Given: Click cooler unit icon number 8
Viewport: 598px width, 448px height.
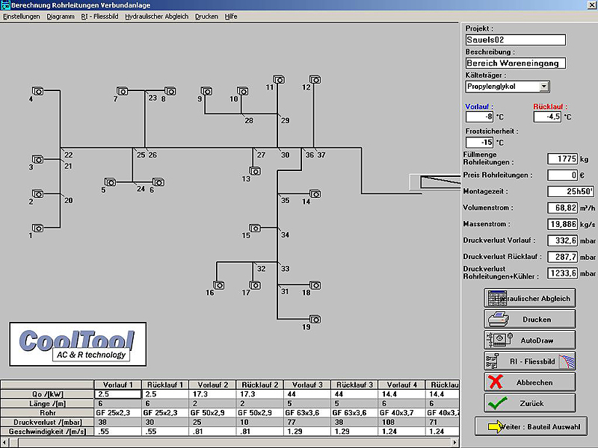Looking at the screenshot, I should click(170, 91).
